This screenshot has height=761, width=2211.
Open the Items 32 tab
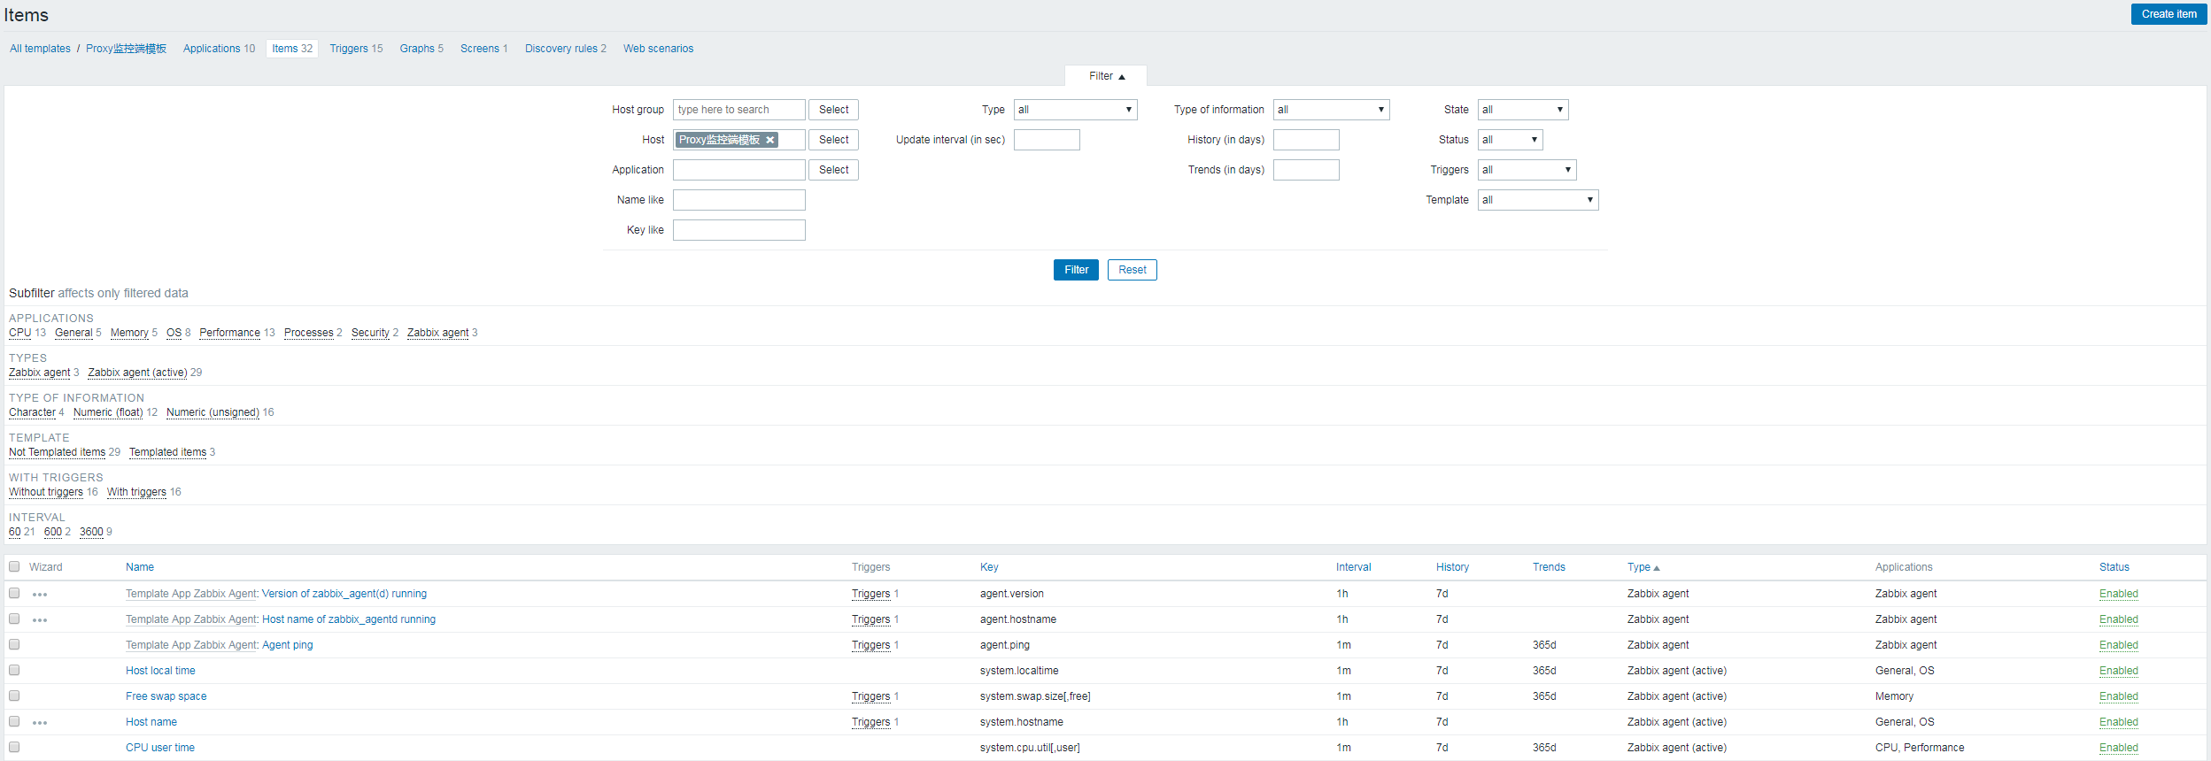tap(292, 49)
